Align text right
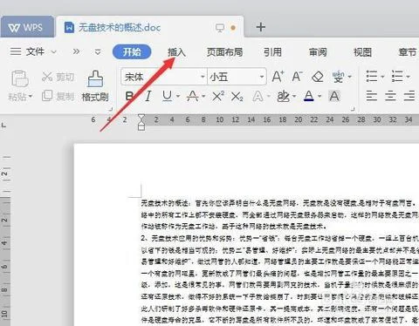 click(409, 96)
